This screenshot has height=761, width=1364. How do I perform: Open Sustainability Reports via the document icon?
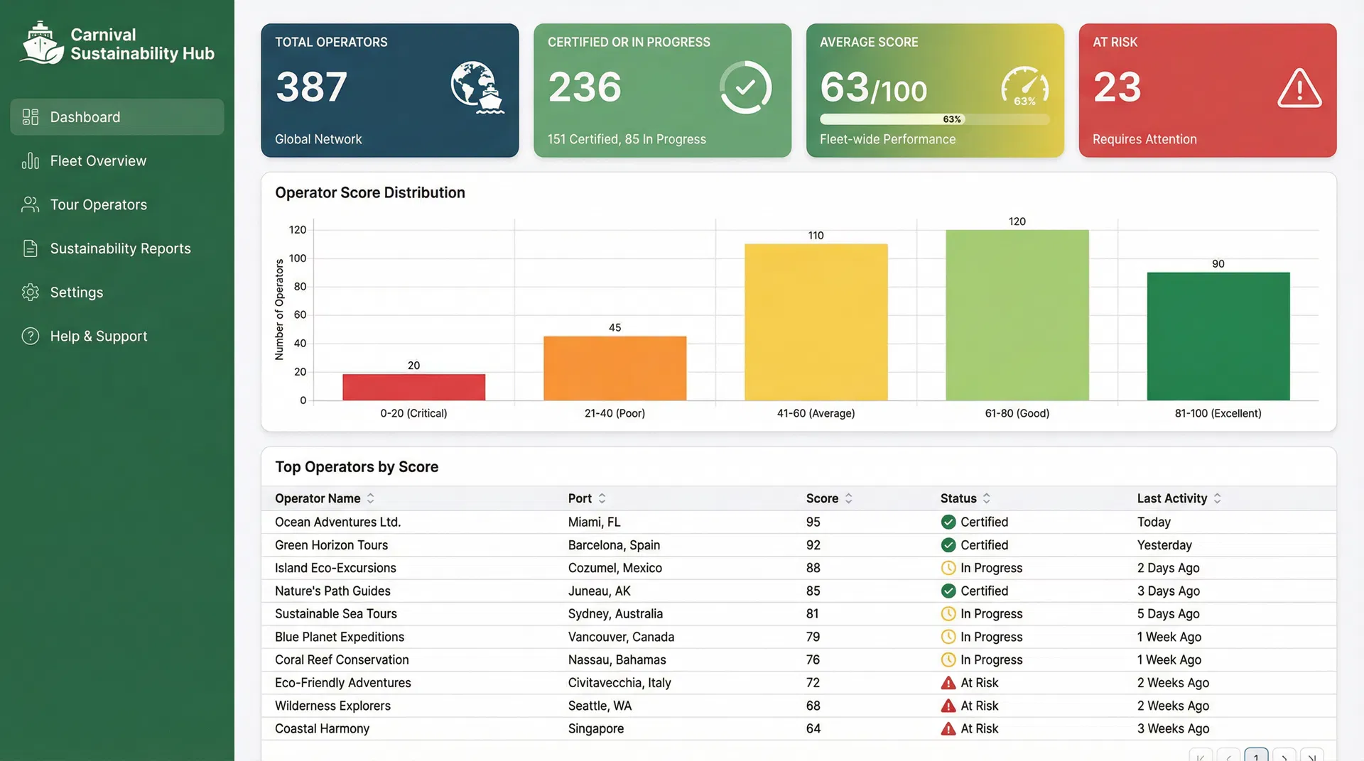click(x=30, y=248)
